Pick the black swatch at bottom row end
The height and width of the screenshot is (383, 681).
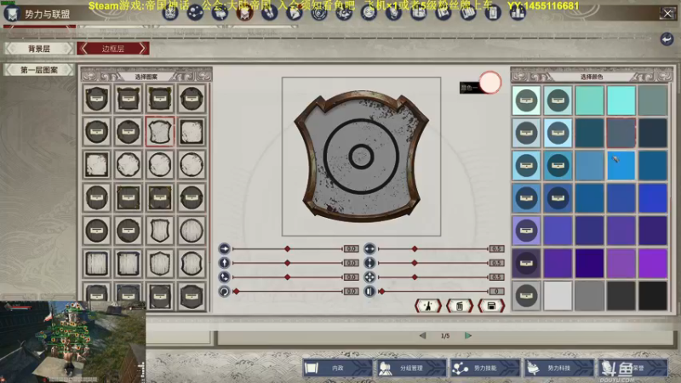653,295
